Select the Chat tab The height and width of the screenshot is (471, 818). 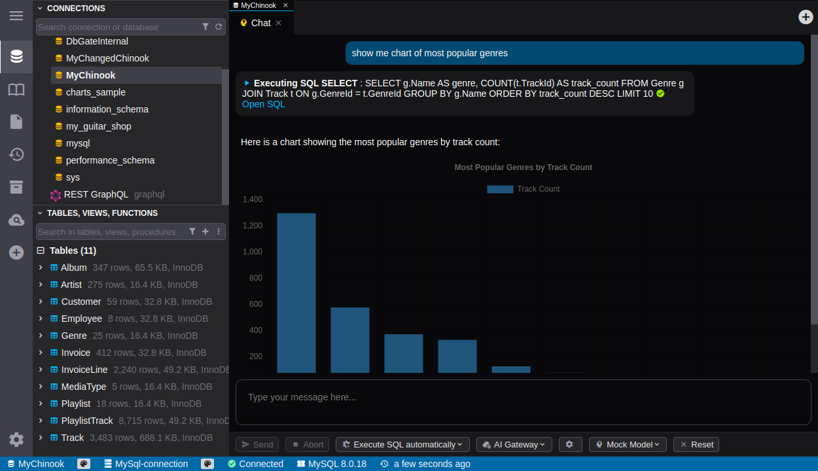pyautogui.click(x=260, y=23)
